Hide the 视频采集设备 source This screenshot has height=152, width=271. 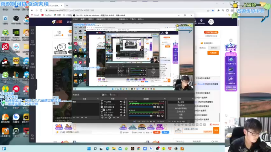pyautogui.click(x=121, y=107)
